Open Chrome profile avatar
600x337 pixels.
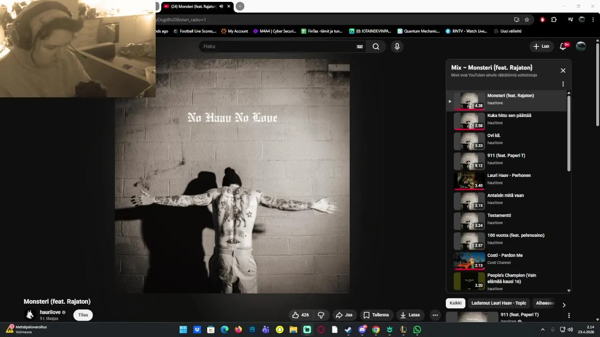[x=582, y=20]
